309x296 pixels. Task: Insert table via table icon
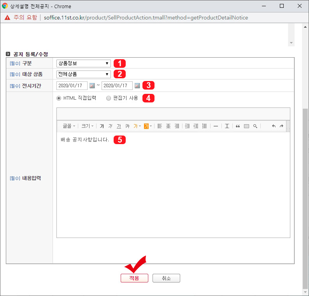[x=246, y=126]
